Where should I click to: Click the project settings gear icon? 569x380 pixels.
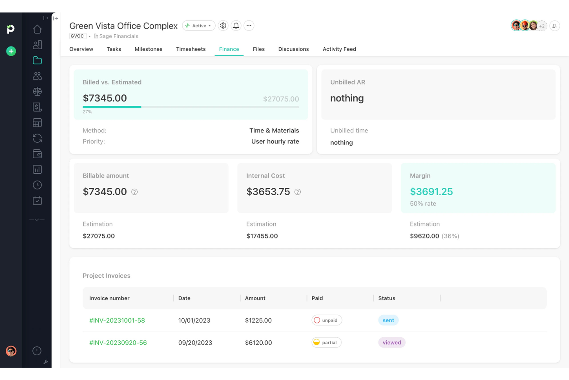[x=223, y=25]
